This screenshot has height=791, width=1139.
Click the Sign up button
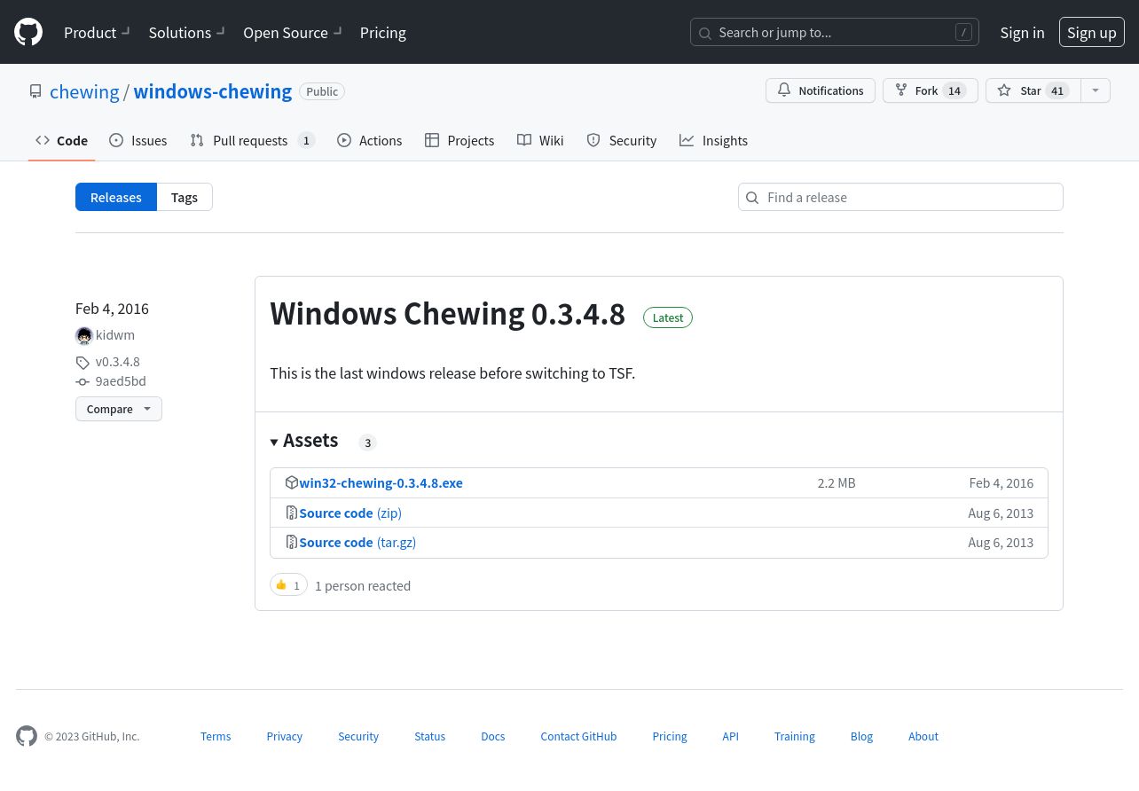[1092, 33]
